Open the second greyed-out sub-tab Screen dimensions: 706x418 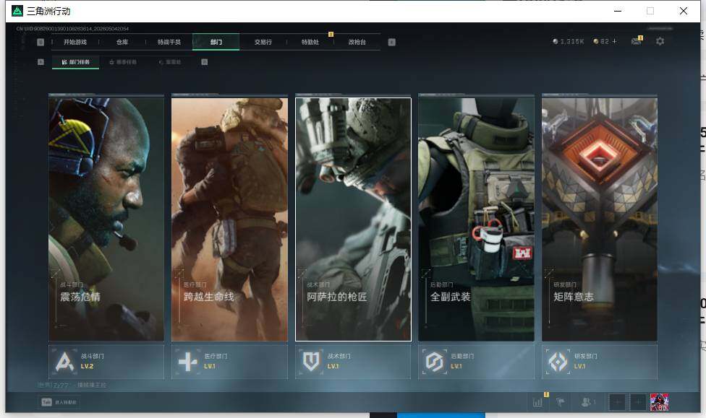click(123, 62)
